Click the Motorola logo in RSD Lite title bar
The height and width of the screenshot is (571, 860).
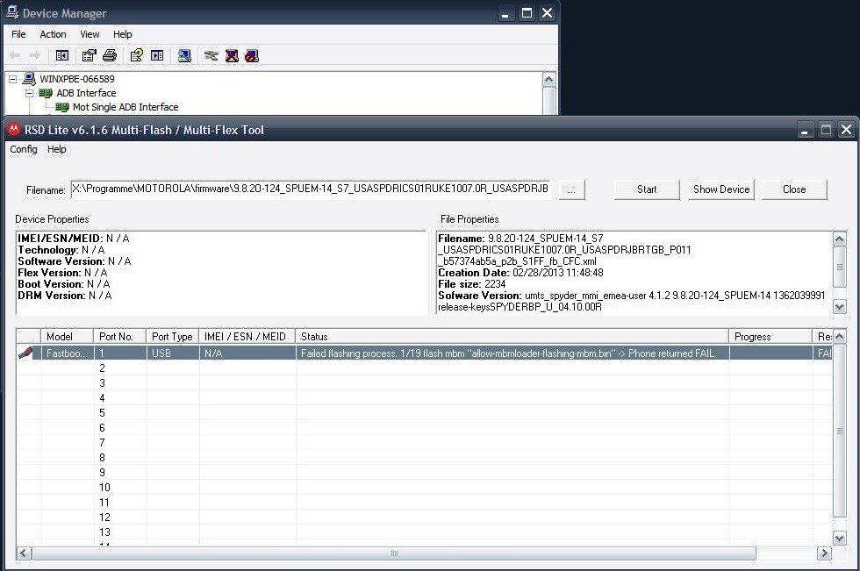pyautogui.click(x=14, y=129)
